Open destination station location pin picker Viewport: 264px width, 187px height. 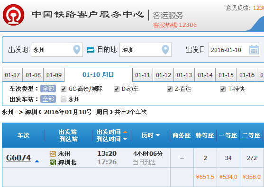pyautogui.click(x=165, y=50)
